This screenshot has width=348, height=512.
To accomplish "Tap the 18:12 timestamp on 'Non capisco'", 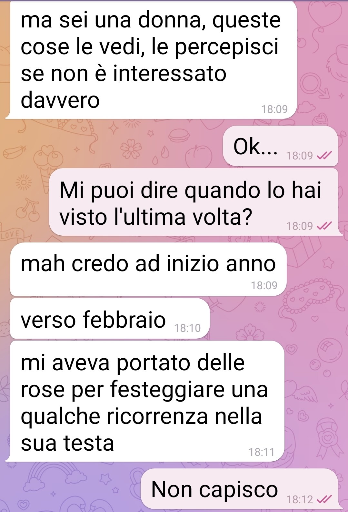I will point(300,500).
